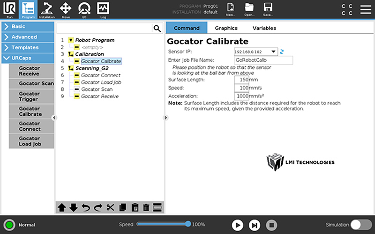Screen dimensions: 375x234
Task: Open the Installation tab icon
Action: point(47,9)
